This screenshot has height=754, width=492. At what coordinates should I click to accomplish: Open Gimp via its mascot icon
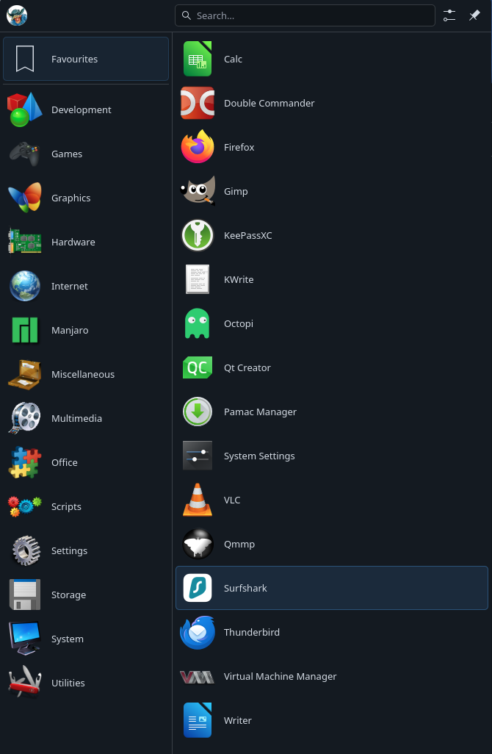coord(198,191)
